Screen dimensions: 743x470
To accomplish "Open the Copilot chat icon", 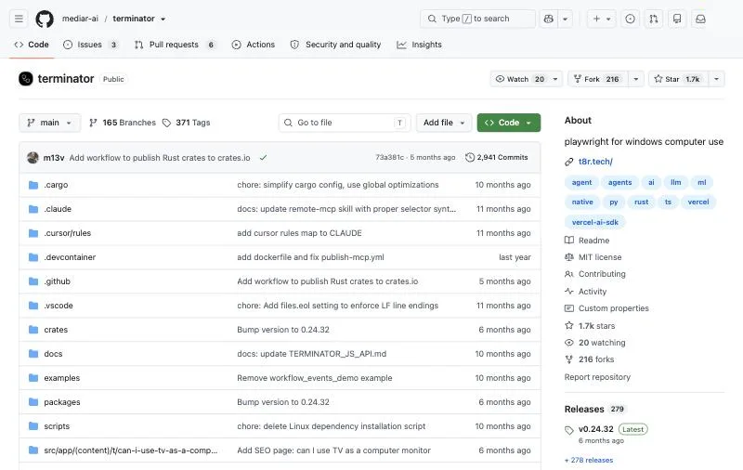I will (x=549, y=19).
